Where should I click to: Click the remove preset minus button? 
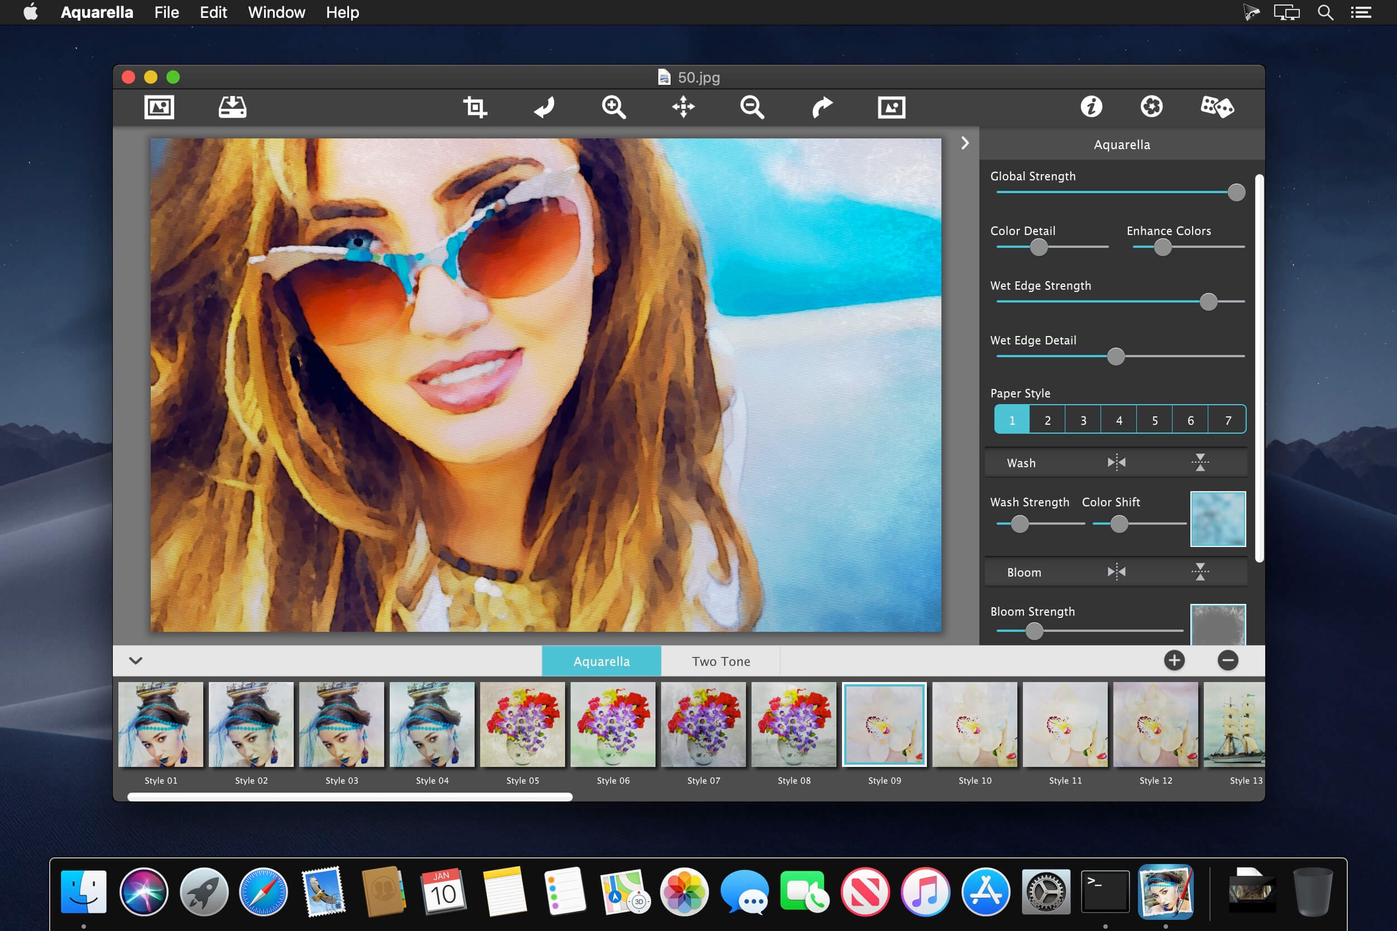(1228, 660)
